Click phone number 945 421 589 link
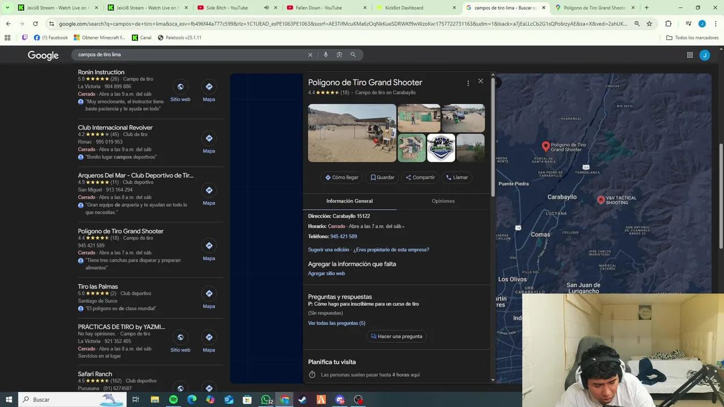724x407 pixels. pyautogui.click(x=343, y=237)
